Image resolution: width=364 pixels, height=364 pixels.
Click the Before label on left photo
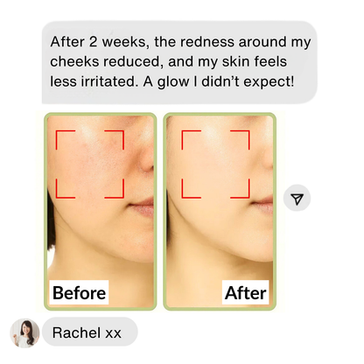(x=79, y=292)
